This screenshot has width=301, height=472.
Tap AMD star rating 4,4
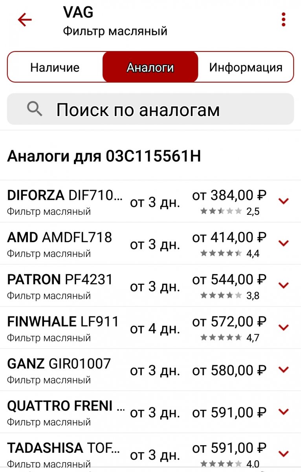pyautogui.click(x=230, y=254)
